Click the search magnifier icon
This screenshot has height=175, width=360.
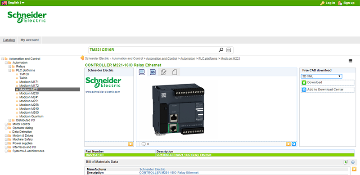[221, 49]
